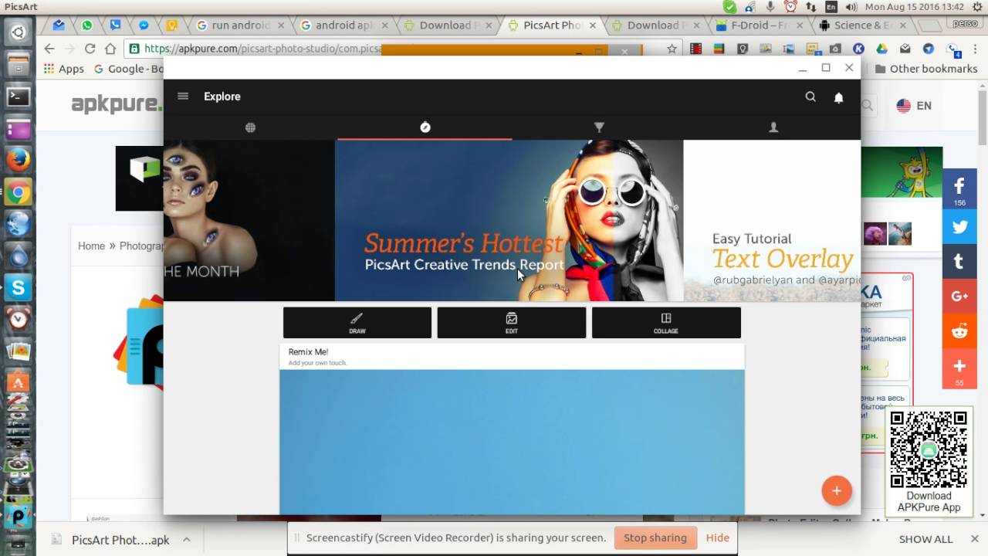The width and height of the screenshot is (988, 556).
Task: Go to the profile person tab
Action: pos(773,127)
